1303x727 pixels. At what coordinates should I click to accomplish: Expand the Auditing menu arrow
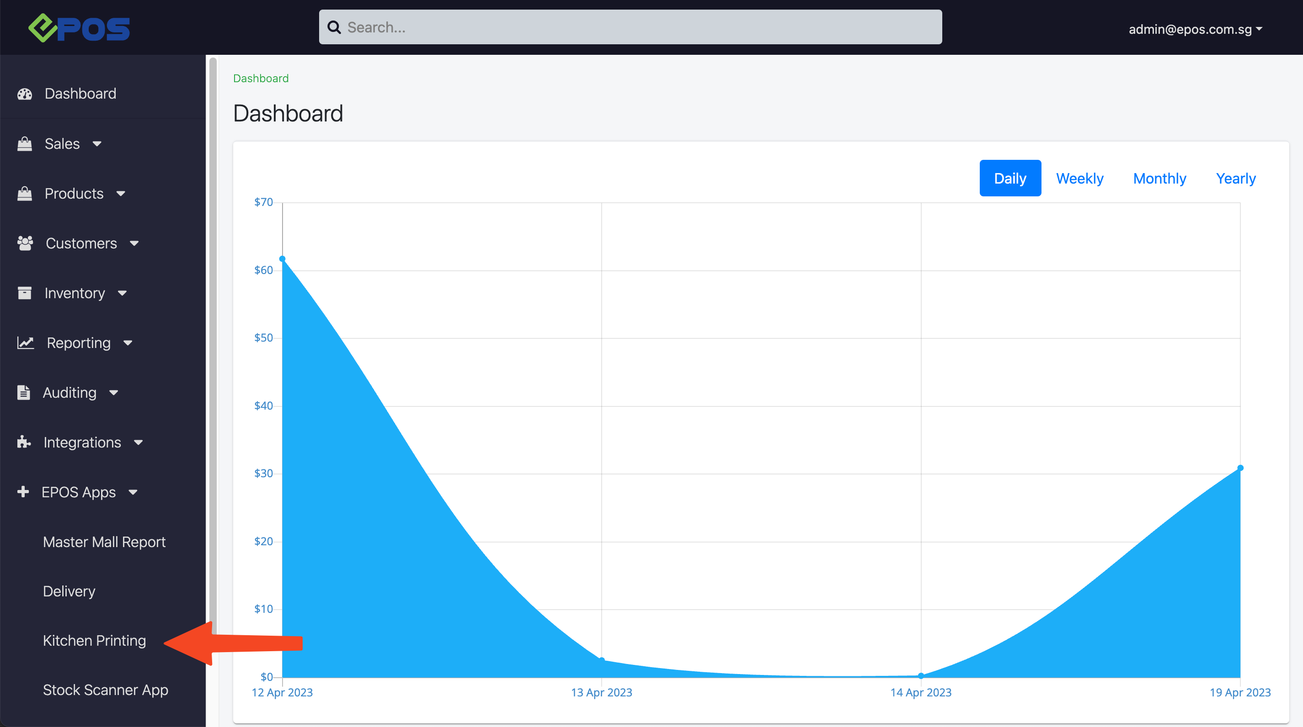tap(114, 393)
